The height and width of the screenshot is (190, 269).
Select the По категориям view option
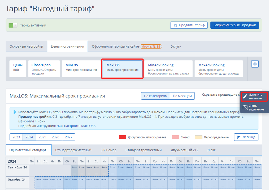[156, 96]
